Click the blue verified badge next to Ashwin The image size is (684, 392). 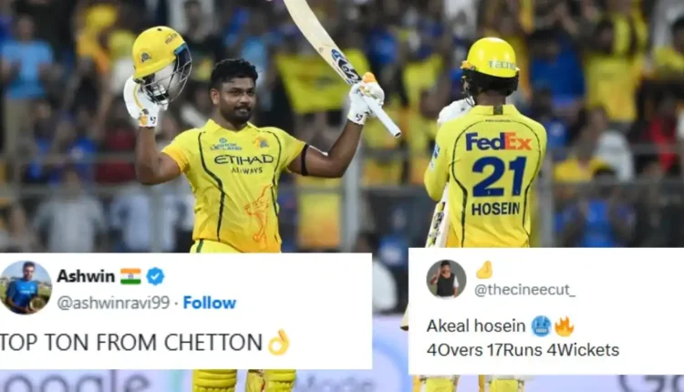(x=155, y=276)
